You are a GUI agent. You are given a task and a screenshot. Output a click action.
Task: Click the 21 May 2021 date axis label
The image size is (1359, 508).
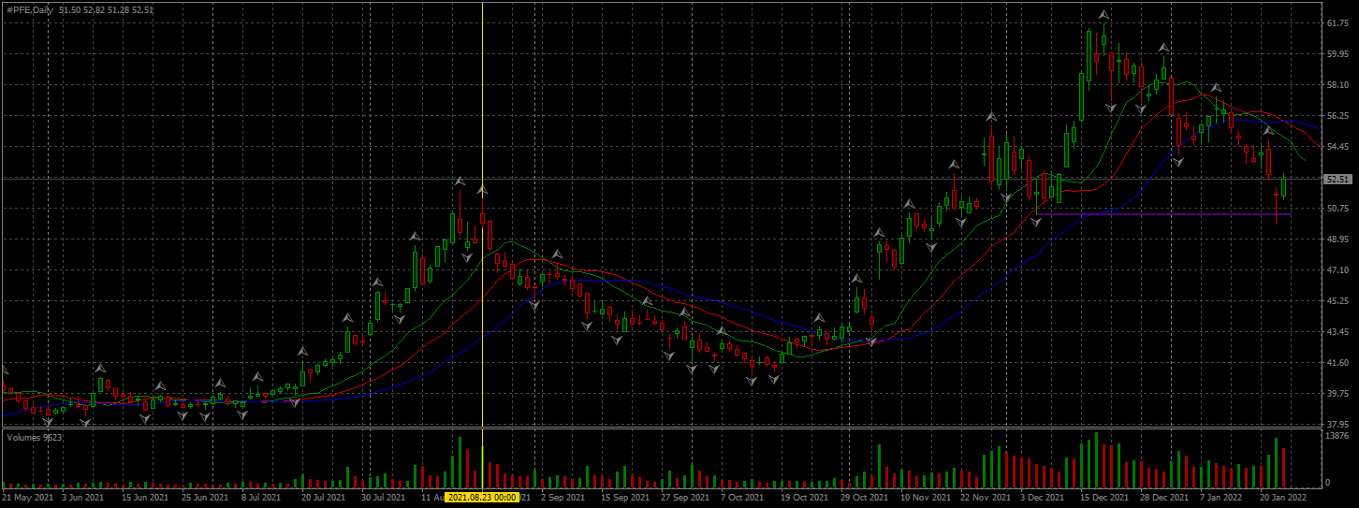pyautogui.click(x=28, y=498)
